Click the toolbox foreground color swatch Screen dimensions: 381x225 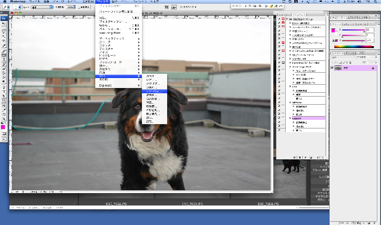coord(3,127)
